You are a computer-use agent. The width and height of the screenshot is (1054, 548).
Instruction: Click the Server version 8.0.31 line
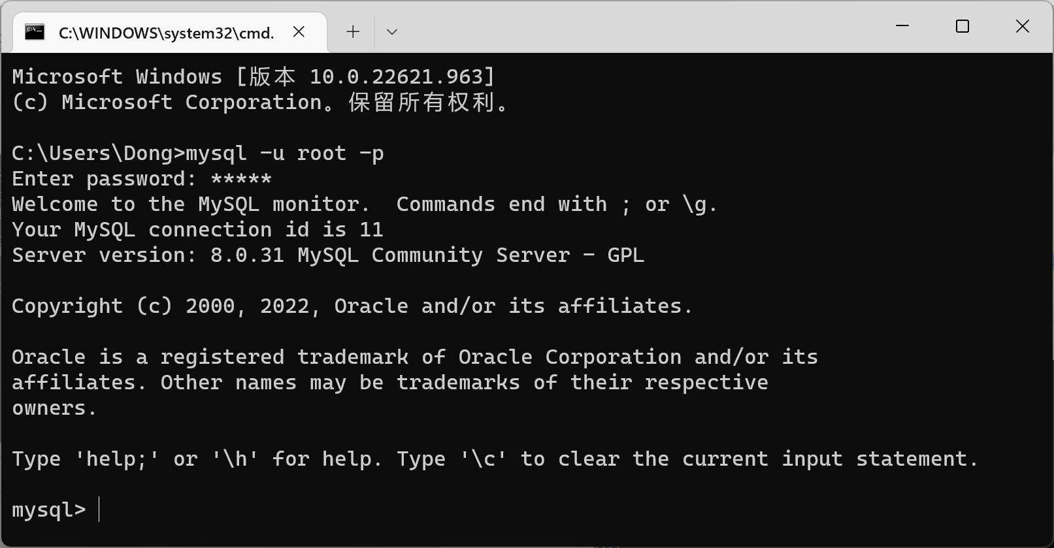327,255
